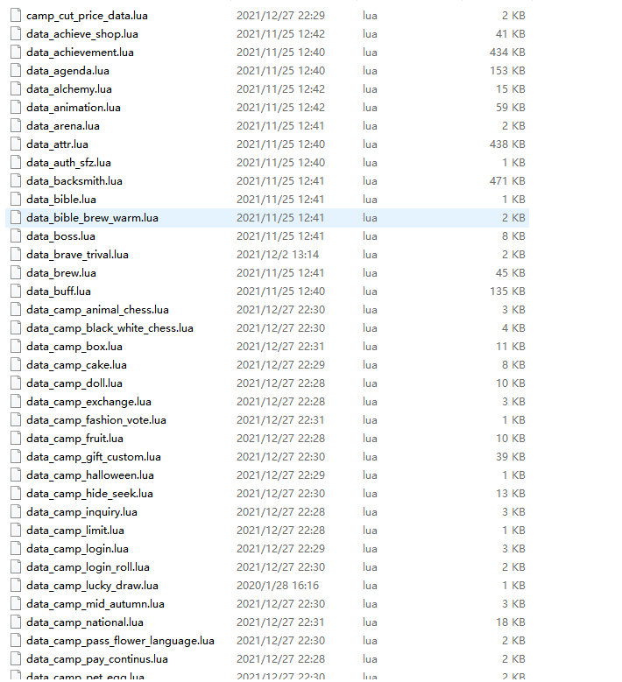Click the data_buff.lua file name
Image resolution: width=622 pixels, height=682 pixels.
point(58,292)
